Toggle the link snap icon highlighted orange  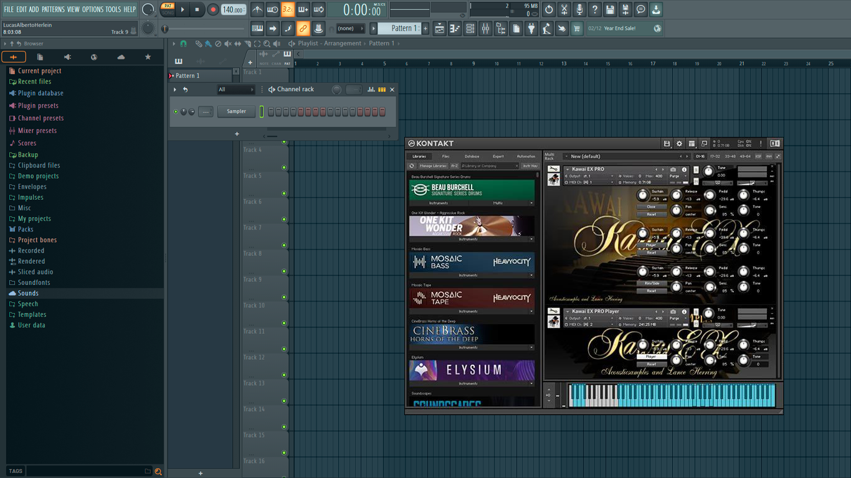[x=303, y=29]
